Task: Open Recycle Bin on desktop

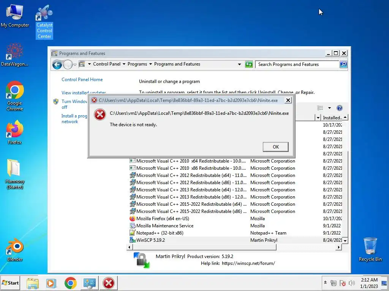Action: (x=370, y=249)
